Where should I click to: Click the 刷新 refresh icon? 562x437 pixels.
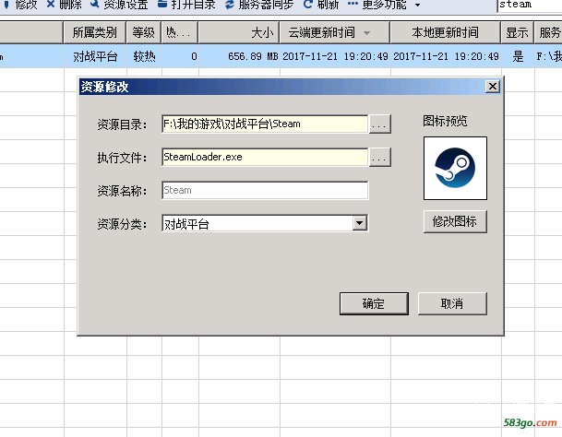[307, 4]
